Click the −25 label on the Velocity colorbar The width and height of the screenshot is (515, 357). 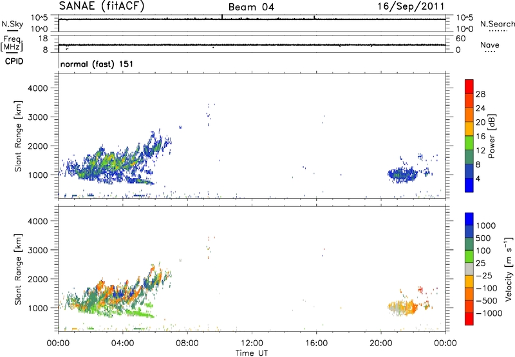484,275
